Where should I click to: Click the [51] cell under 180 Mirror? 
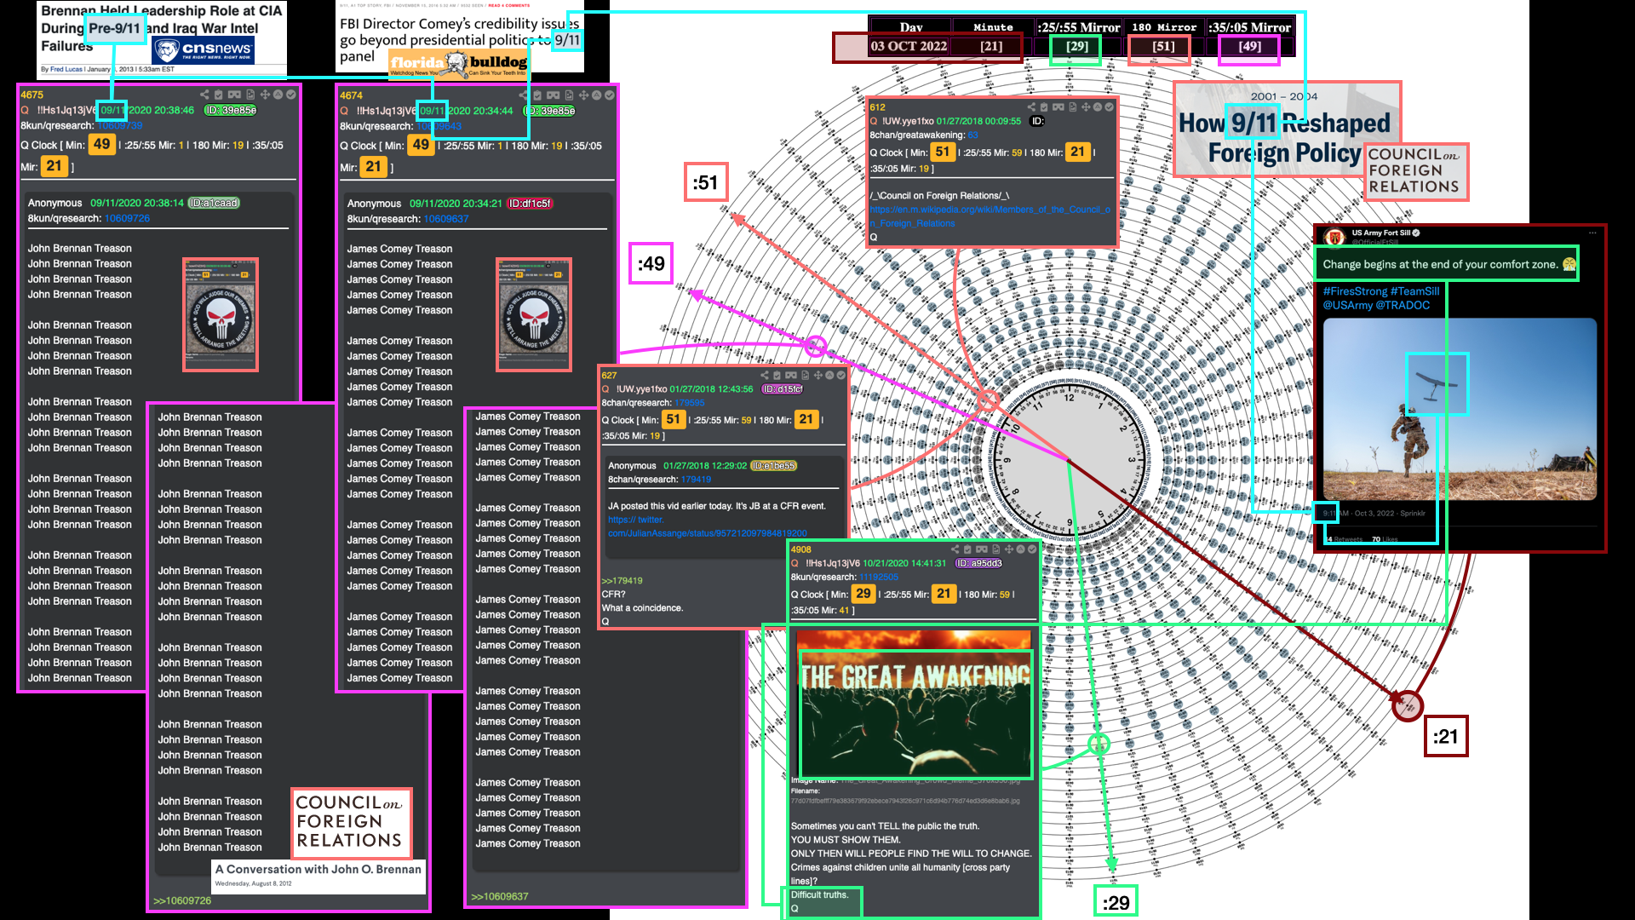click(x=1163, y=47)
